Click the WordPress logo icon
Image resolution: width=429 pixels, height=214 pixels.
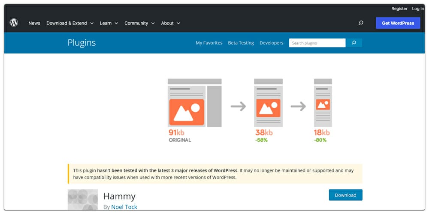pyautogui.click(x=14, y=23)
